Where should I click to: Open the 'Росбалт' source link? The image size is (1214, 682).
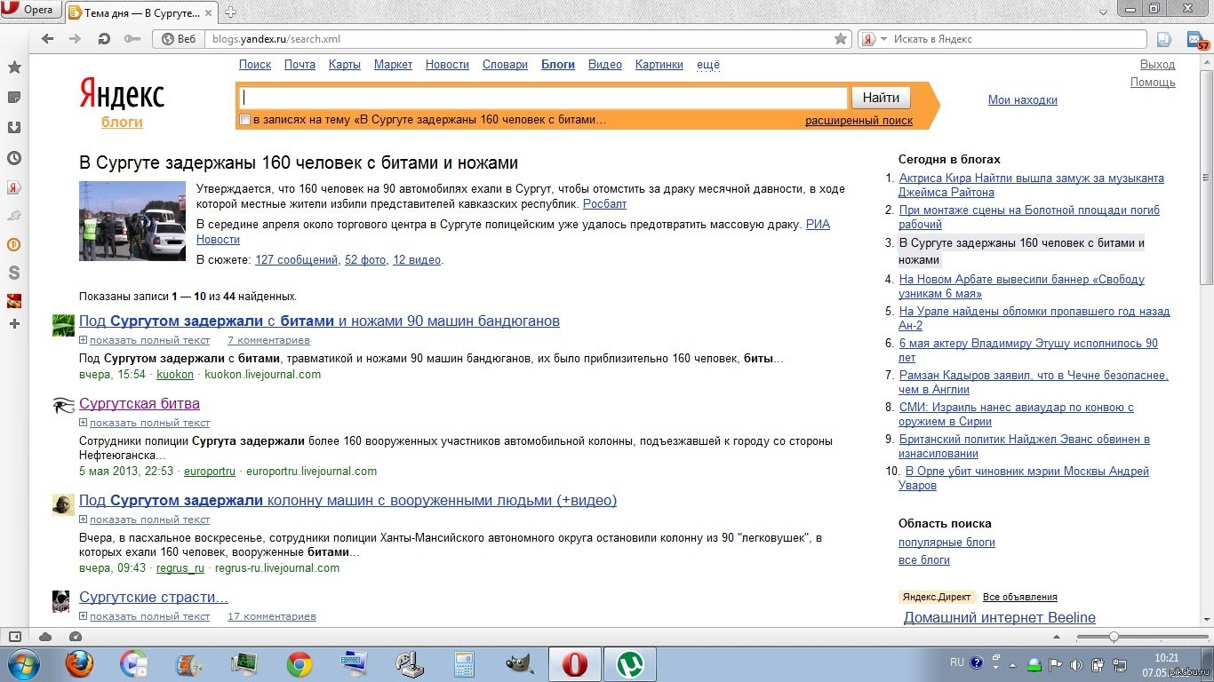604,203
